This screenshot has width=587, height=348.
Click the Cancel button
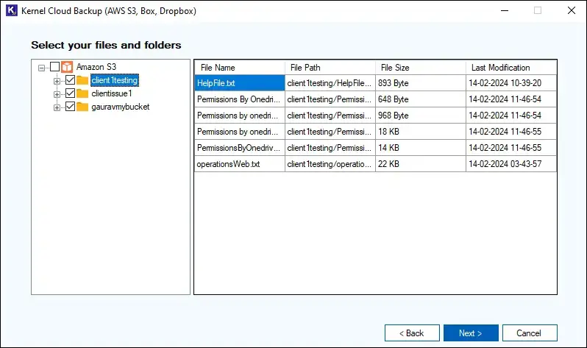pyautogui.click(x=530, y=333)
